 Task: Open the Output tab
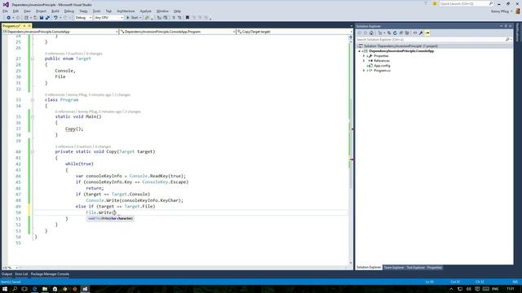7,274
